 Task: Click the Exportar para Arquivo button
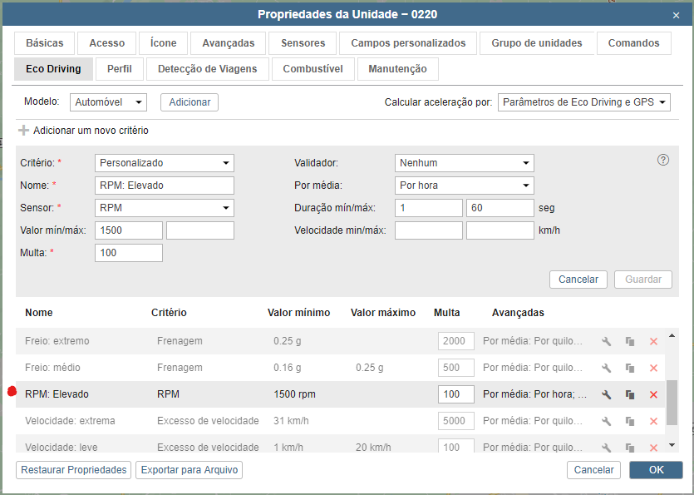click(x=189, y=470)
